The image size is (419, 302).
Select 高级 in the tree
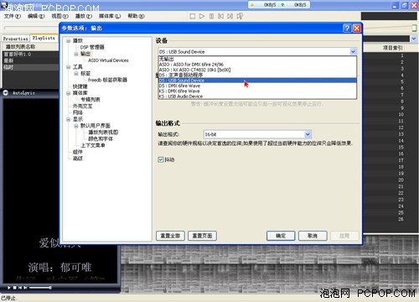[77, 159]
